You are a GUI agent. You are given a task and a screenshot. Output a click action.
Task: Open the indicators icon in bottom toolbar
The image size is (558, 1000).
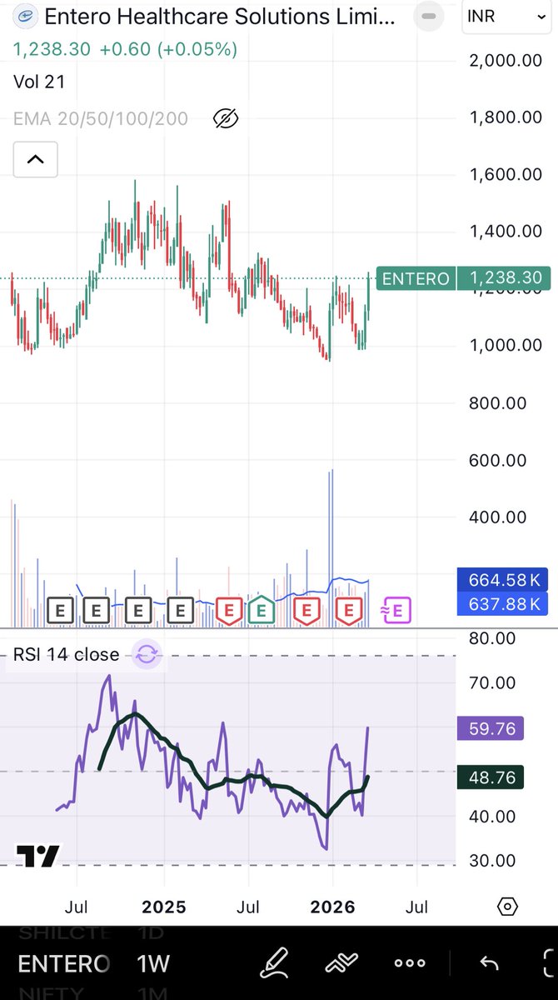click(341, 963)
